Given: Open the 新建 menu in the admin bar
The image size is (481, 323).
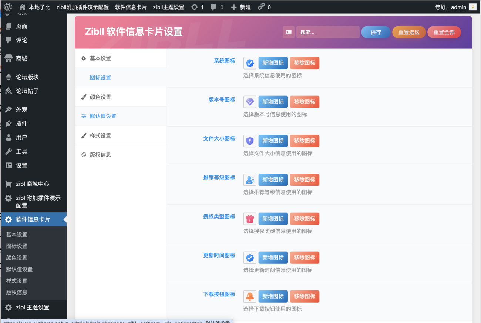Looking at the screenshot, I should coord(241,6).
